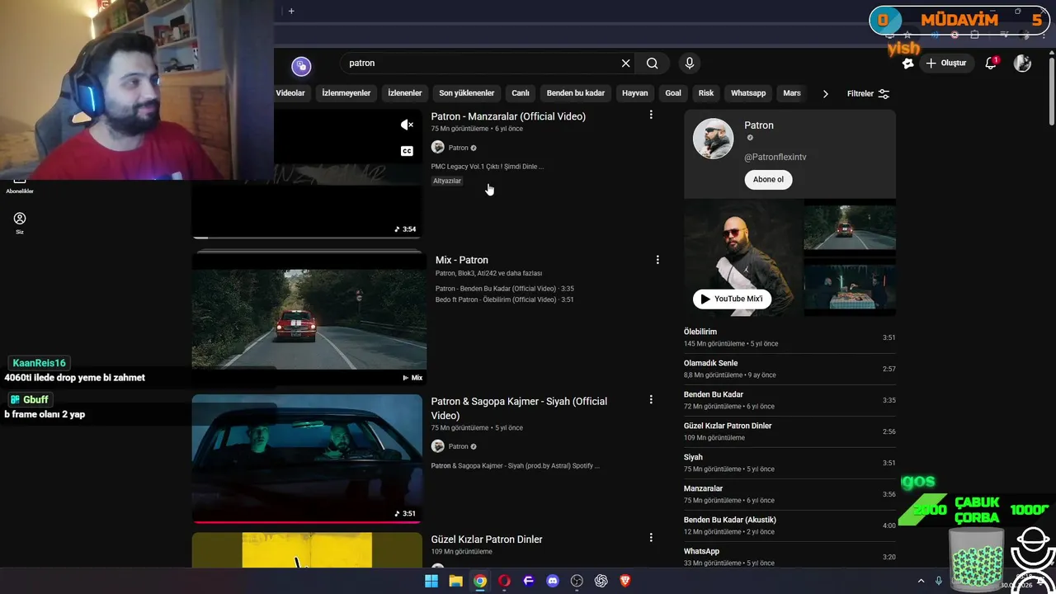This screenshot has width=1056, height=594.
Task: Open OBS Studio from taskbar
Action: coord(577,581)
